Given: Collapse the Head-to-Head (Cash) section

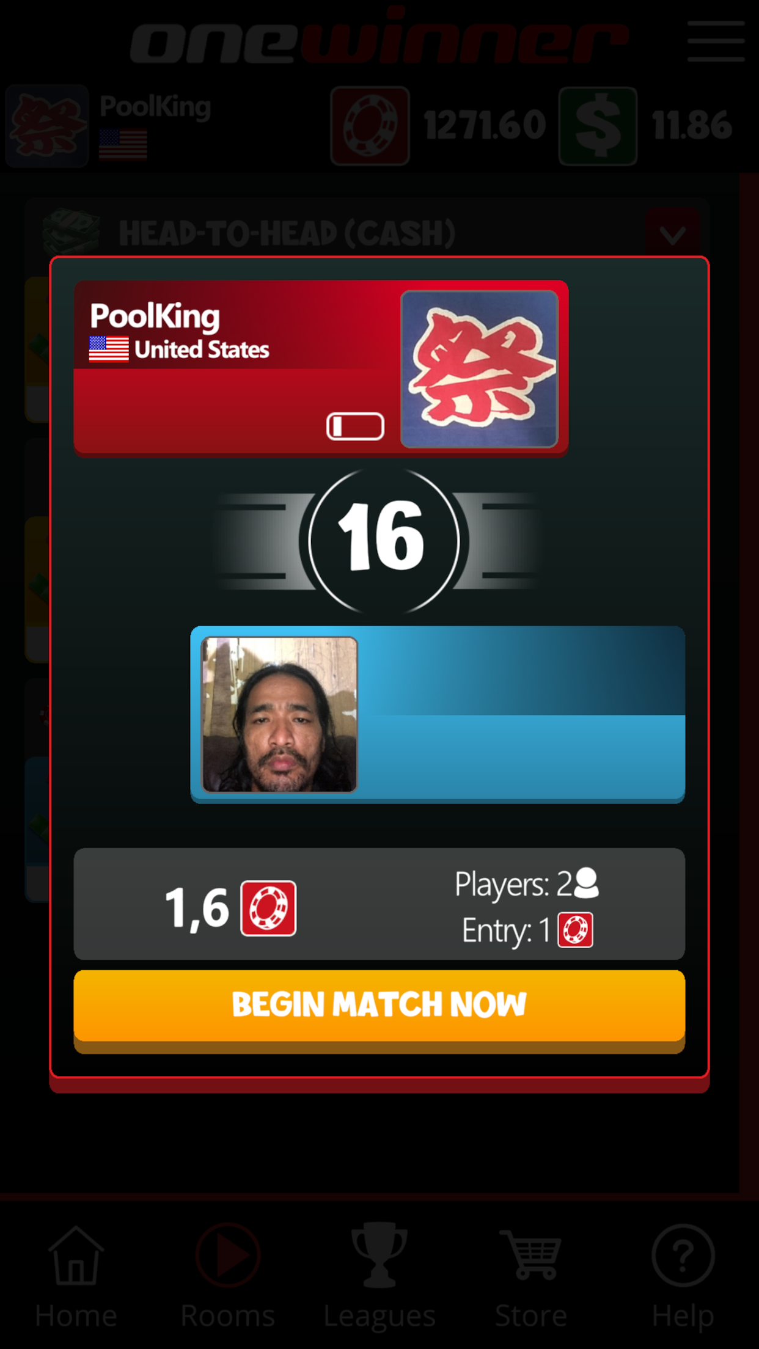Looking at the screenshot, I should 672,235.
